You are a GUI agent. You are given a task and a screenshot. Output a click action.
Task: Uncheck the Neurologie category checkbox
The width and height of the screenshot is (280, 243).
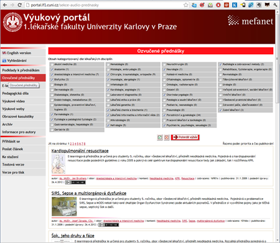click(x=164, y=69)
